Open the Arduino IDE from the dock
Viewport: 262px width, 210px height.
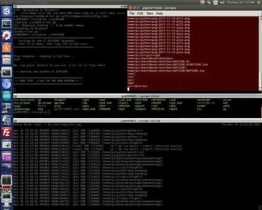point(6,96)
